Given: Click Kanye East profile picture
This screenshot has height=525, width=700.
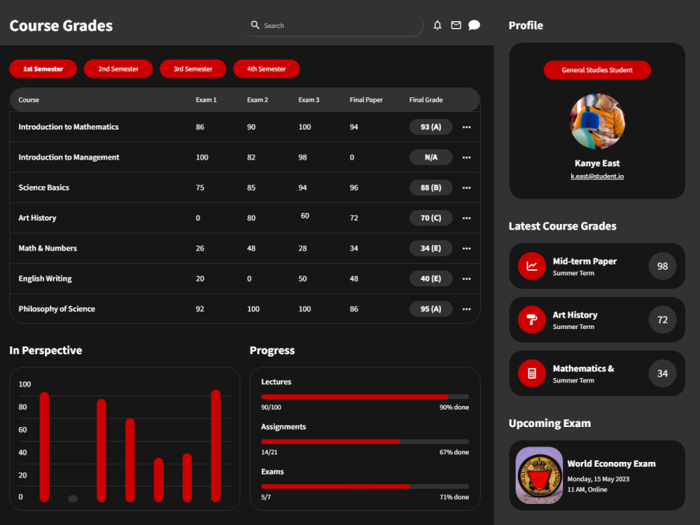Looking at the screenshot, I should (597, 121).
